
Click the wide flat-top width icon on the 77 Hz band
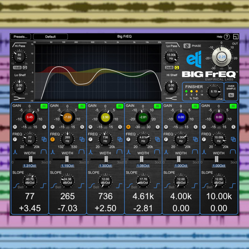[x=44, y=152]
